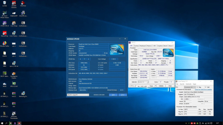The width and height of the screenshot is (223, 125).
Task: Open IrfanView Thumbnails desktop shortcut
Action: tap(14, 115)
